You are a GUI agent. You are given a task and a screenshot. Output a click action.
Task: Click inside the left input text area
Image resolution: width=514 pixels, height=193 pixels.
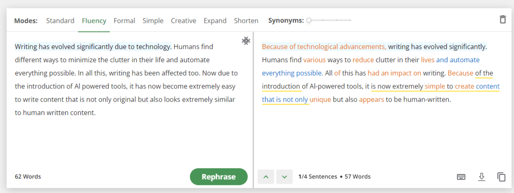126,98
